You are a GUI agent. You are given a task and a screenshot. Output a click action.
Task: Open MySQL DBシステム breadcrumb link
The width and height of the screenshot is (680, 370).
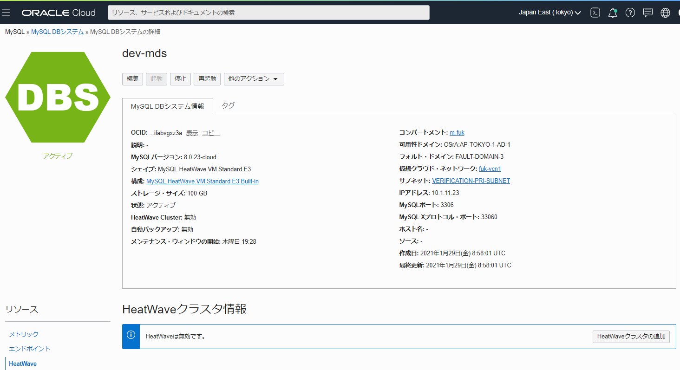click(58, 32)
